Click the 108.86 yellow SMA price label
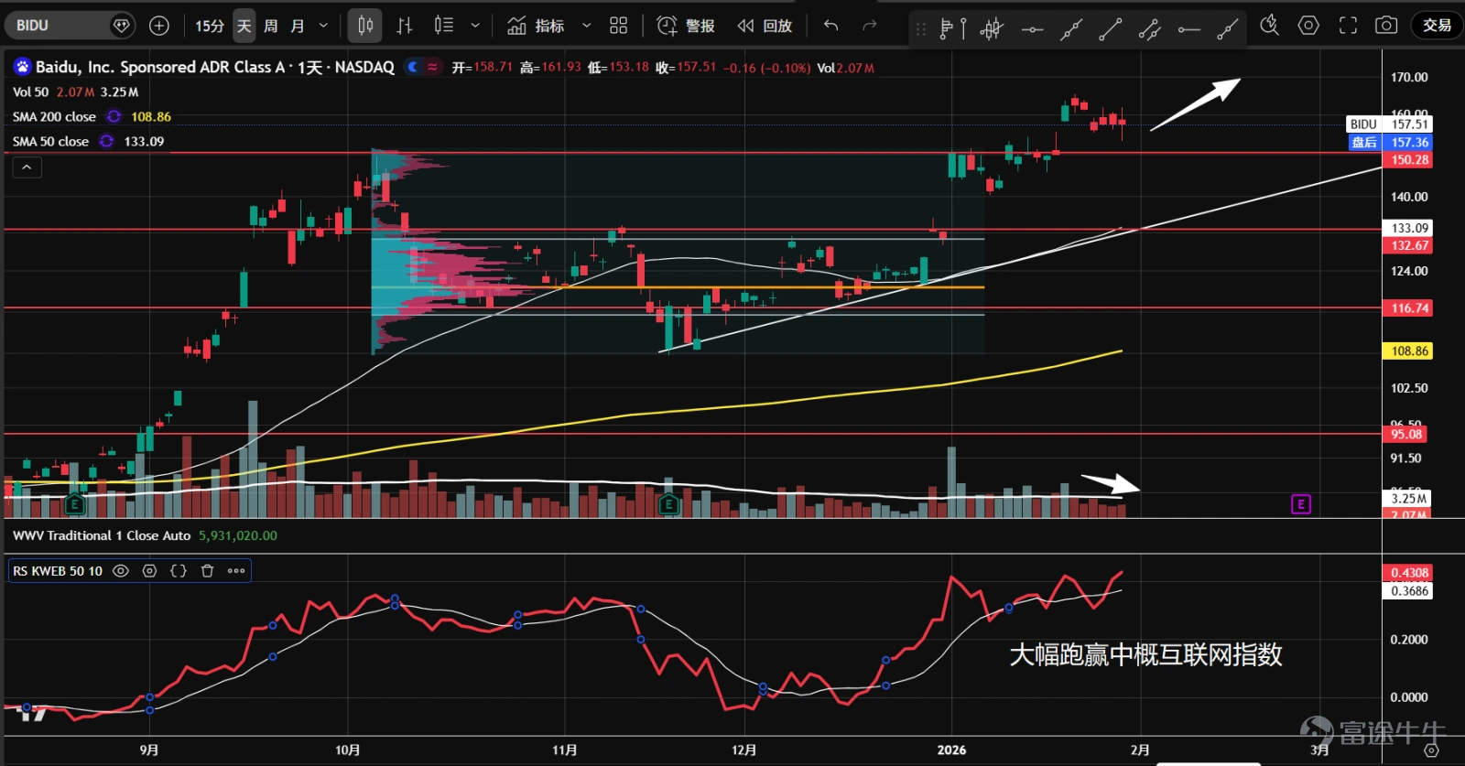 1407,351
